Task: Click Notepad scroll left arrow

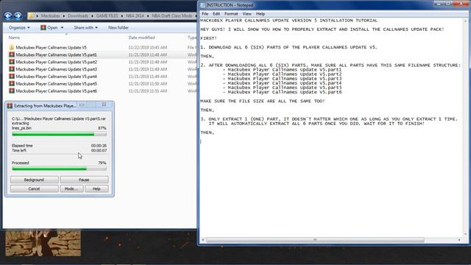Action: [x=203, y=240]
